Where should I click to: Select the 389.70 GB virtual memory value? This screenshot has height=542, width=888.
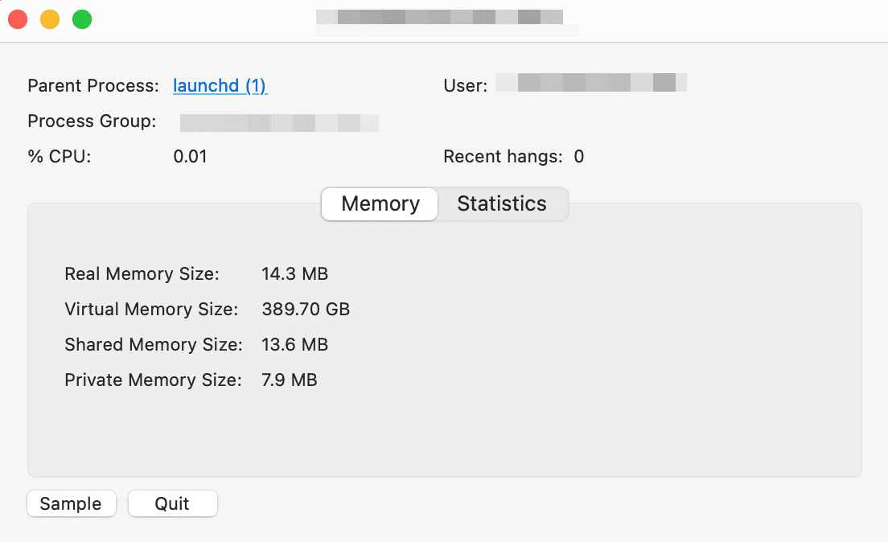[306, 310]
